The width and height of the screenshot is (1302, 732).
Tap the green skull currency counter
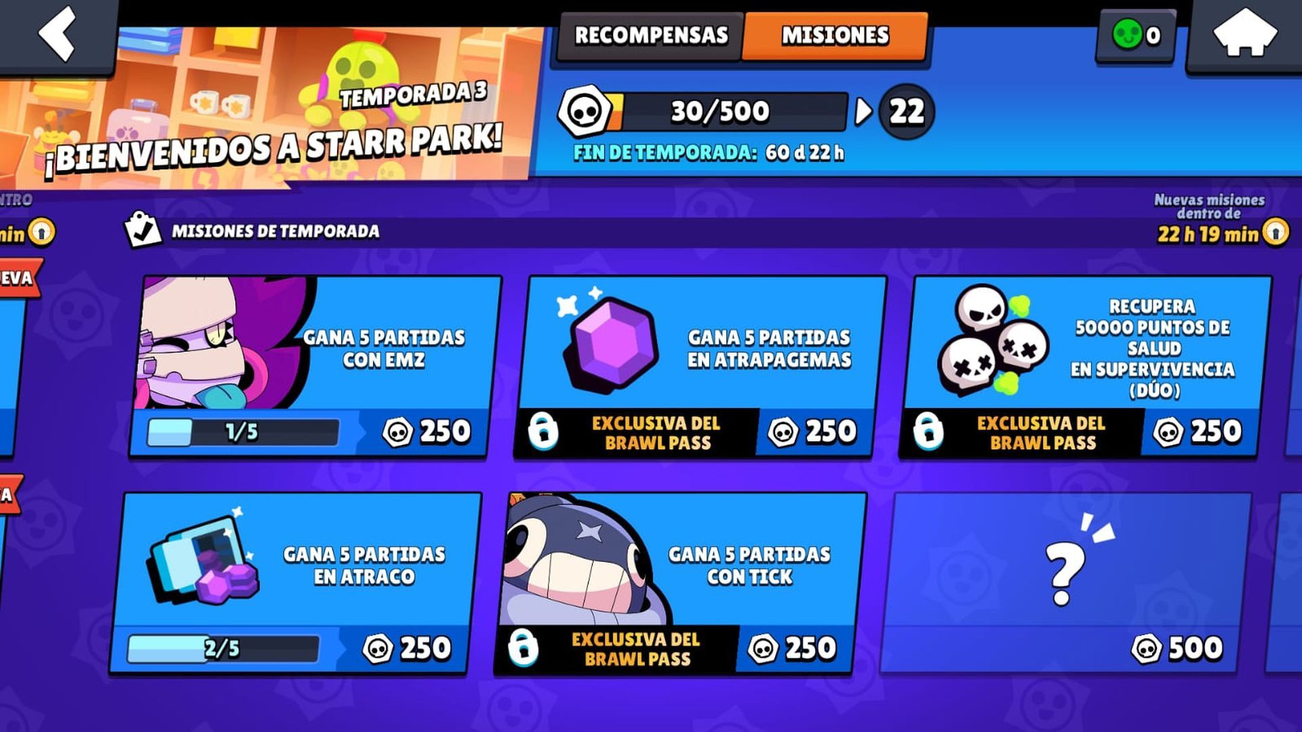coord(1136,35)
